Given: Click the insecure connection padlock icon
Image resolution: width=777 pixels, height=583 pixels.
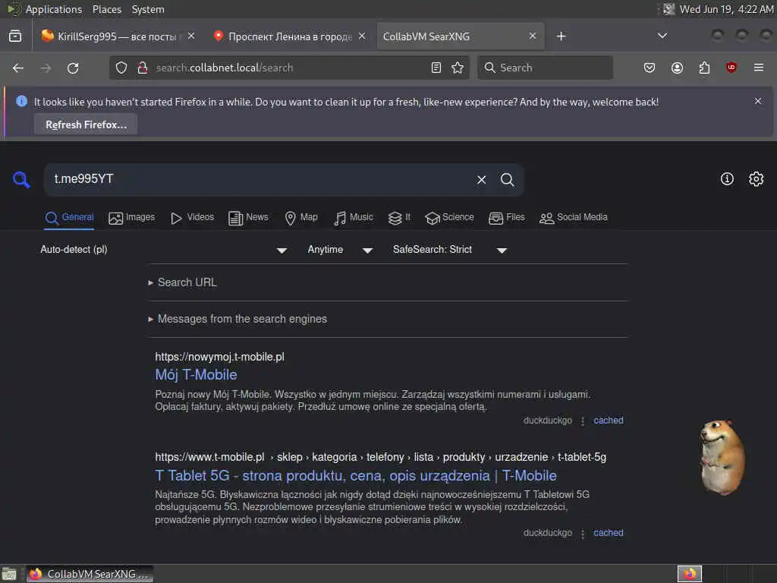Looking at the screenshot, I should (143, 68).
